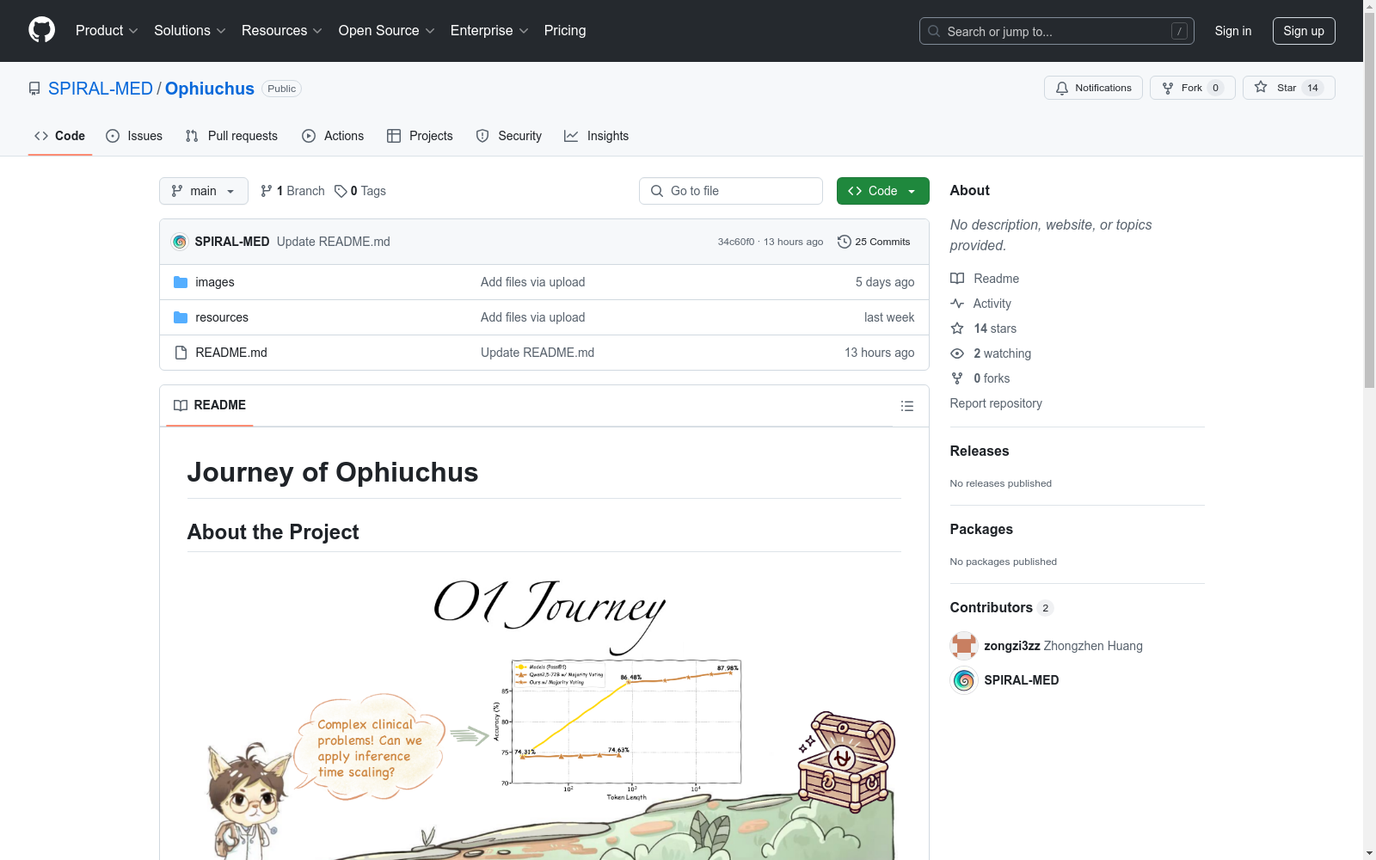
Task: Select the README tab in the file viewer
Action: point(210,405)
